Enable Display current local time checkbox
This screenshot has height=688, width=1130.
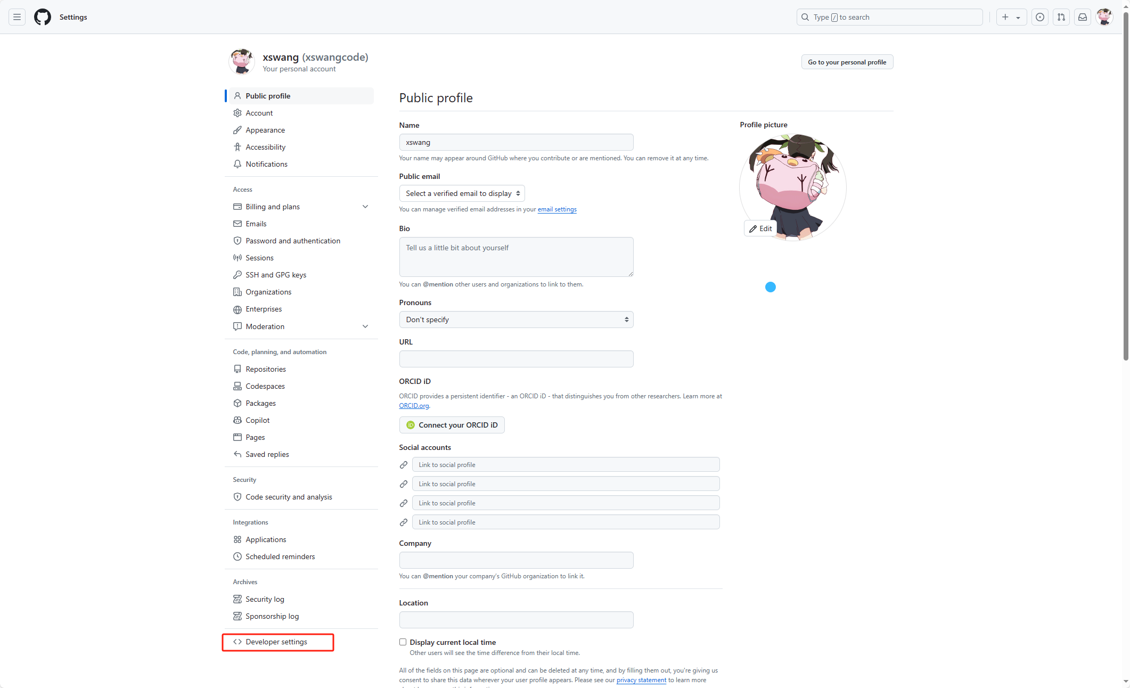(403, 642)
